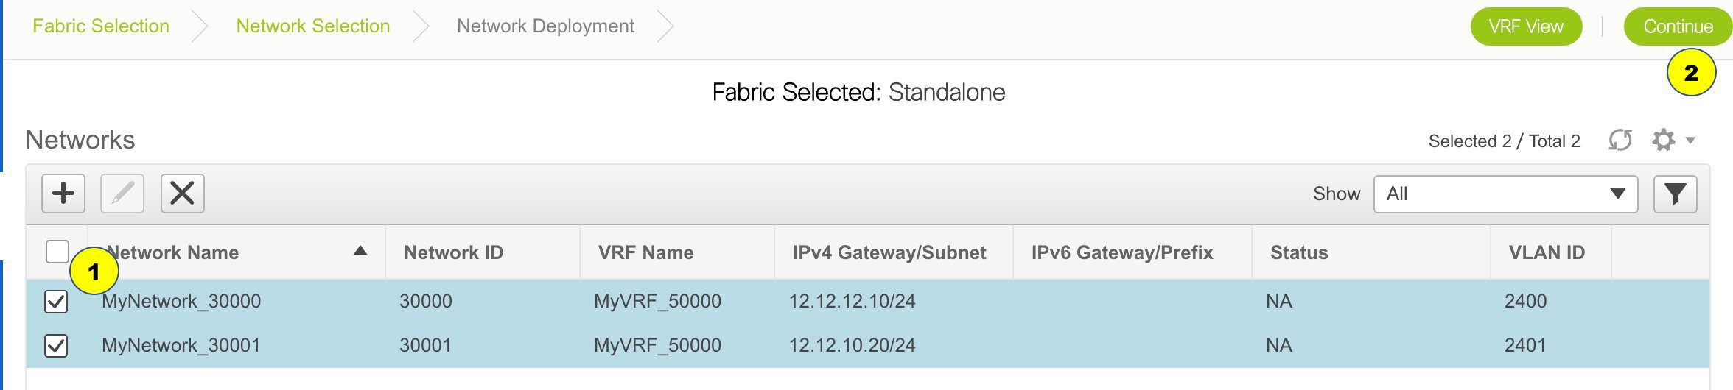The image size is (1733, 390).
Task: Go to Fabric Selection step
Action: pos(101,26)
